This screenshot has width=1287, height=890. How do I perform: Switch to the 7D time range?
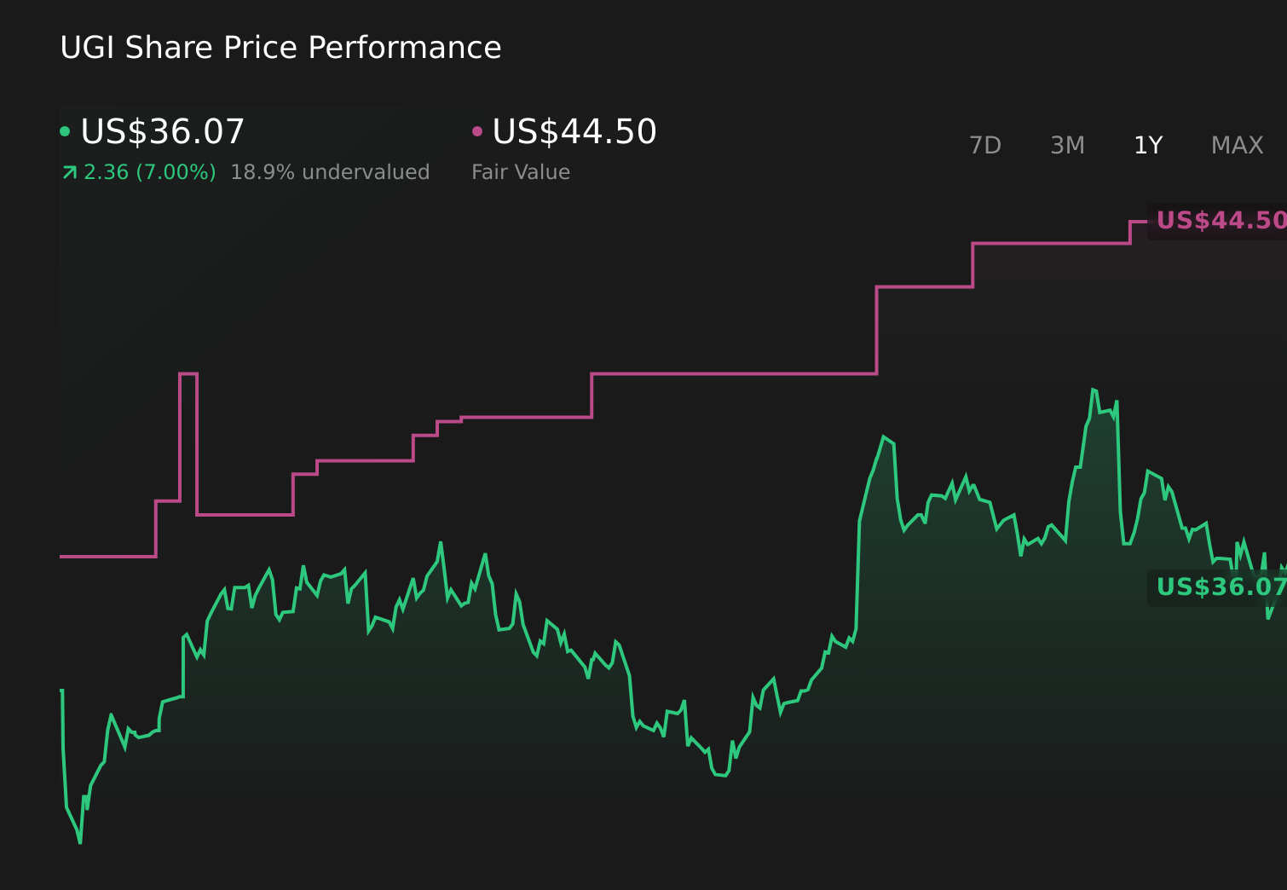(985, 145)
